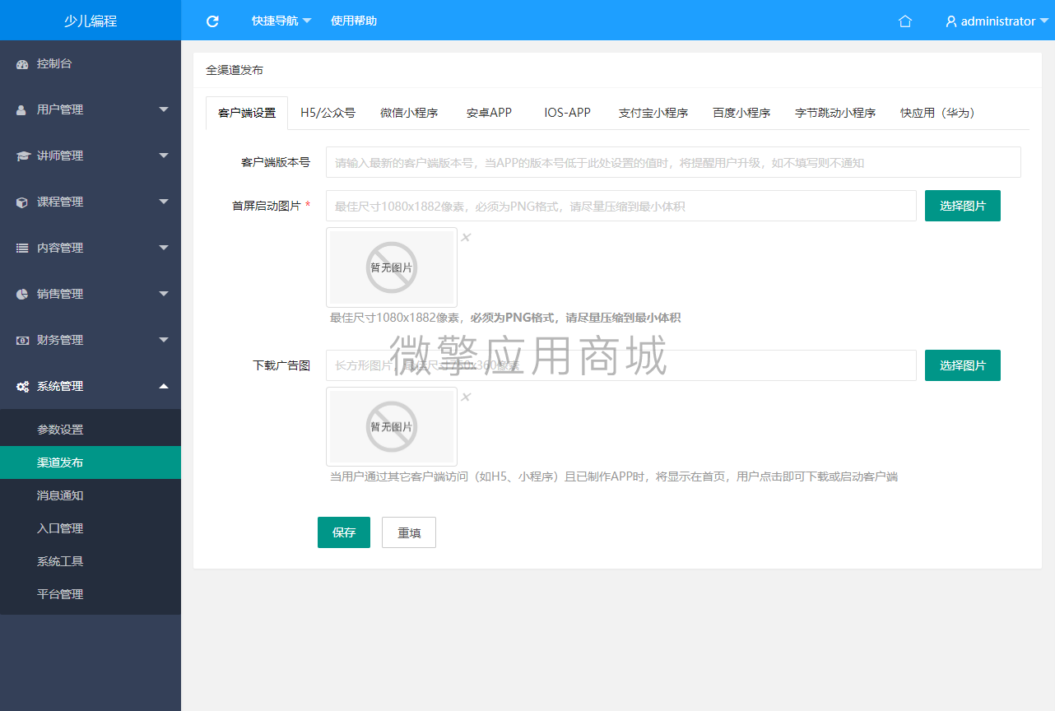Screen dimensions: 1055x711
Task: Click the 内容管理 list icon
Action: [22, 248]
